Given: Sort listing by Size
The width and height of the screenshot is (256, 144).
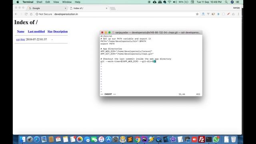Looking at the screenshot, I should (x=50, y=32).
